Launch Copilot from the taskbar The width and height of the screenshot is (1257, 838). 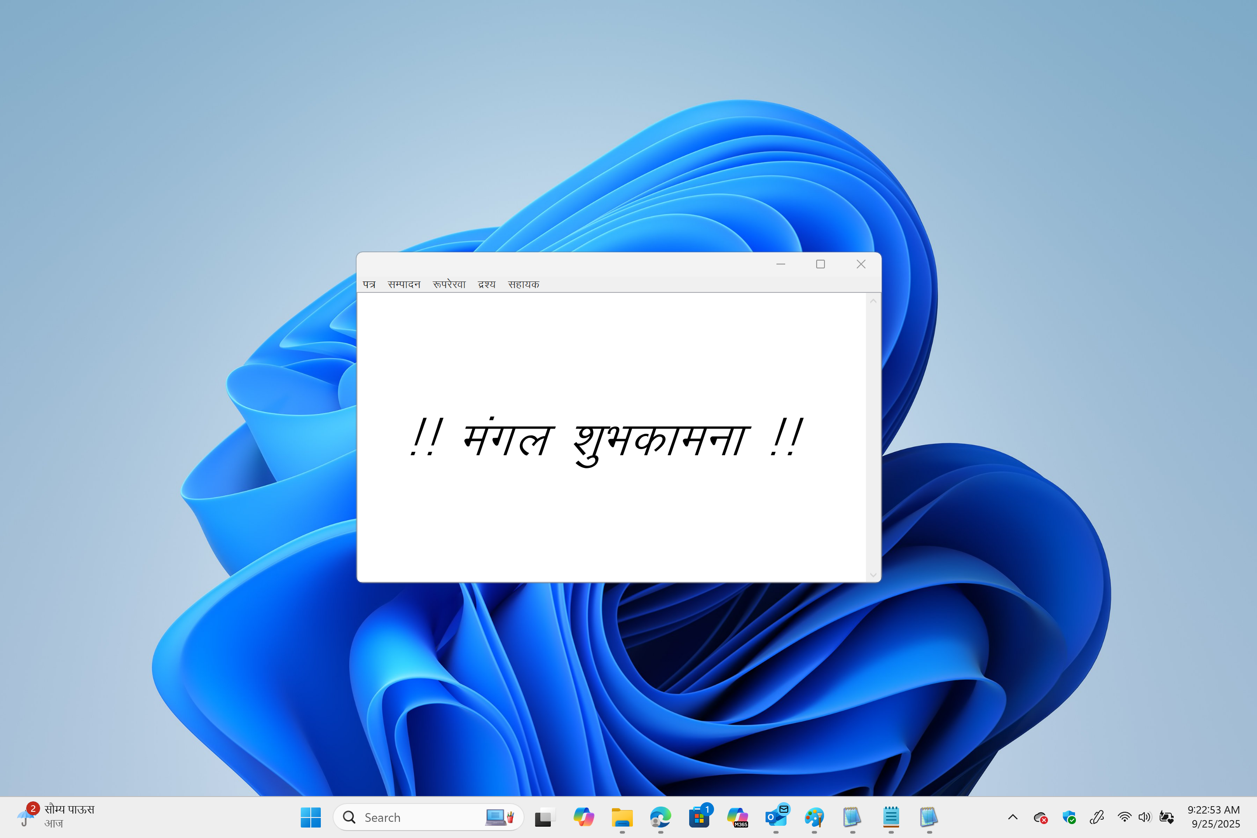583,817
